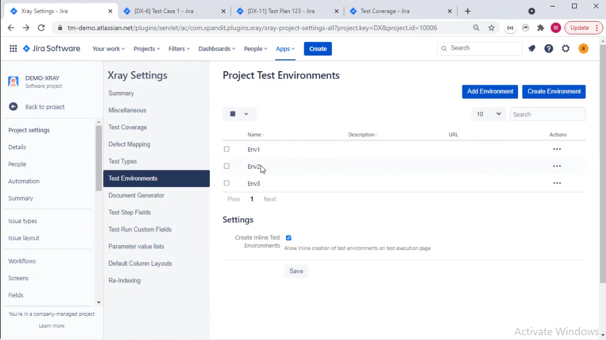The width and height of the screenshot is (606, 340).
Task: Open Jira help with the question mark icon
Action: click(x=549, y=48)
